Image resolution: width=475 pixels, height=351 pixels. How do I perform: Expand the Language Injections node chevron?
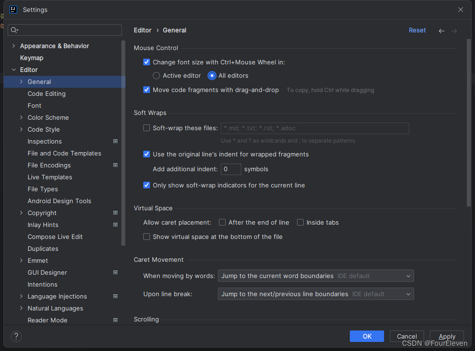click(x=21, y=296)
